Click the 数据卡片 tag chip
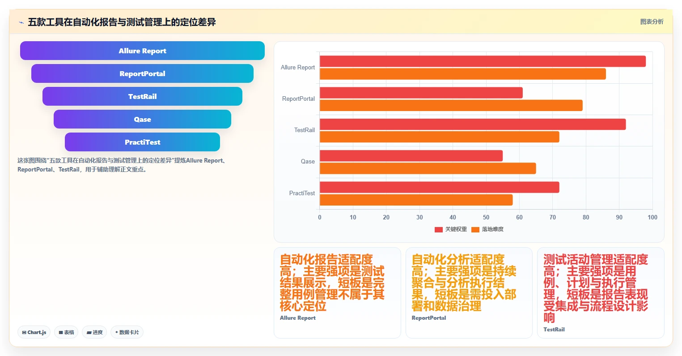Screen dimensions: 682x356 (x=127, y=332)
